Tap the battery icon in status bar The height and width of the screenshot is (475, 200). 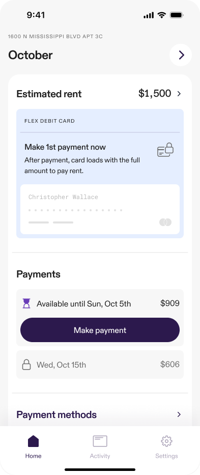(177, 15)
